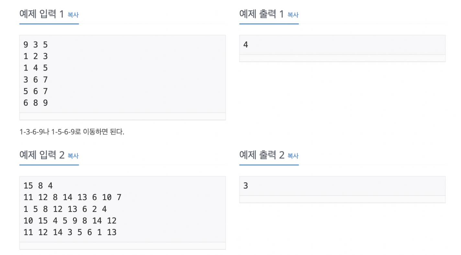Click the first line '9 3 5' in input 1
Image resolution: width=461 pixels, height=255 pixels.
(36, 45)
